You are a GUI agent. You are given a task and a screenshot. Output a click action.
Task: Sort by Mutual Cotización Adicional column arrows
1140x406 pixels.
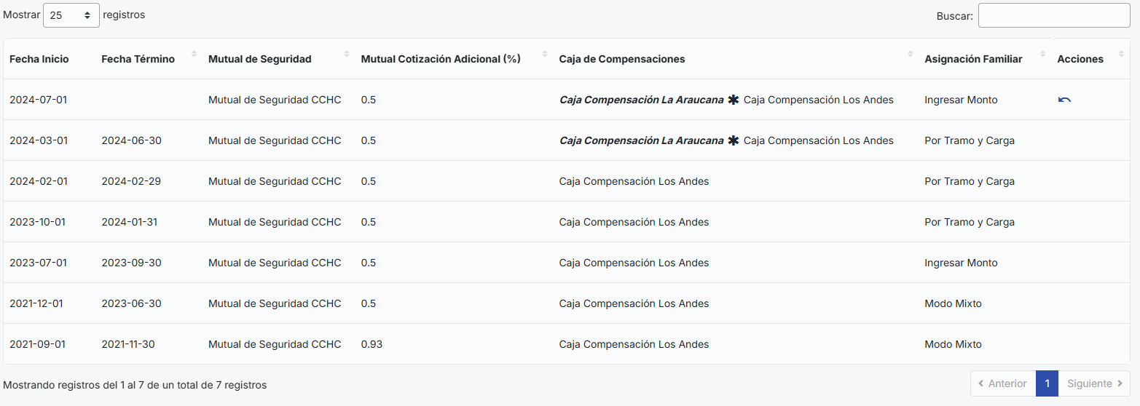tap(545, 55)
